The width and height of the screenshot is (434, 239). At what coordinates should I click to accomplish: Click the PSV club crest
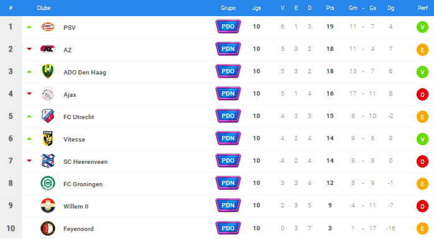click(48, 27)
